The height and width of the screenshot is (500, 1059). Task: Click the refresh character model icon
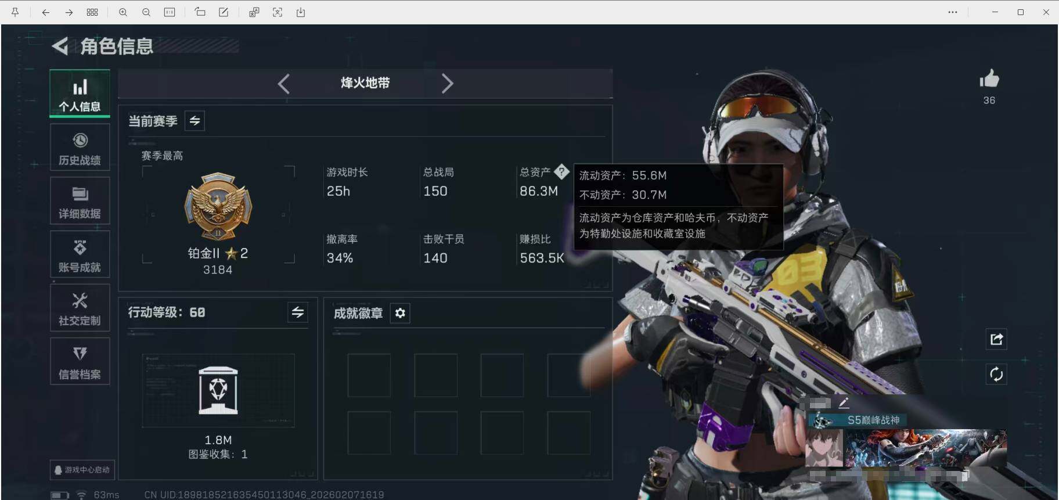[x=996, y=374]
